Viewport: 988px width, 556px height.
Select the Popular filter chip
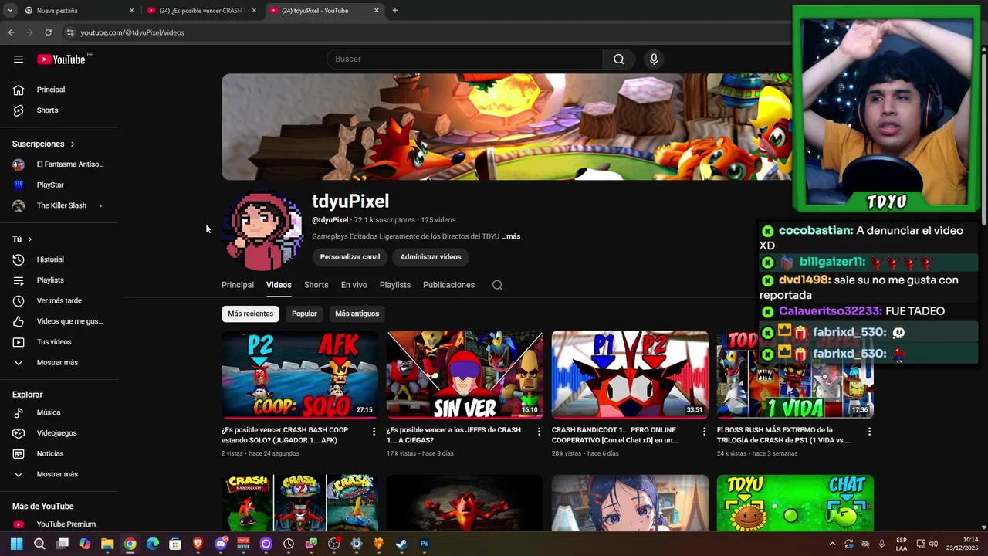click(304, 314)
